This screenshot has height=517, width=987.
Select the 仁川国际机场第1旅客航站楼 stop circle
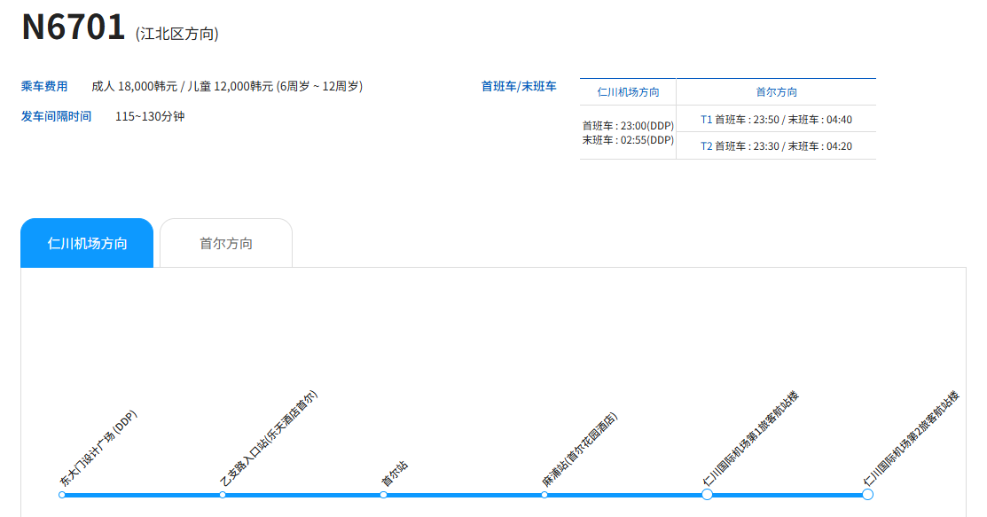(707, 495)
